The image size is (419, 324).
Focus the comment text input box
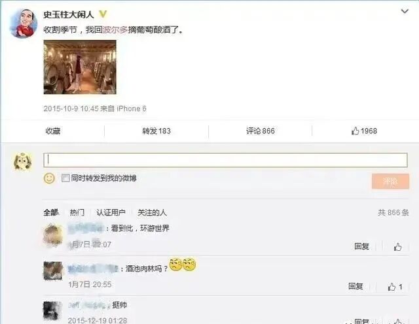[x=225, y=160]
